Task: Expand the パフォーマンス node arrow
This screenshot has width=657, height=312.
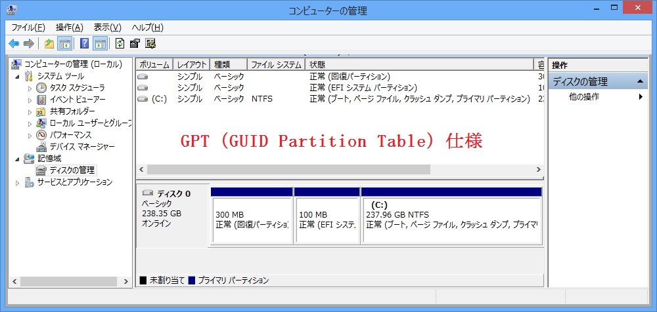Action: point(30,136)
